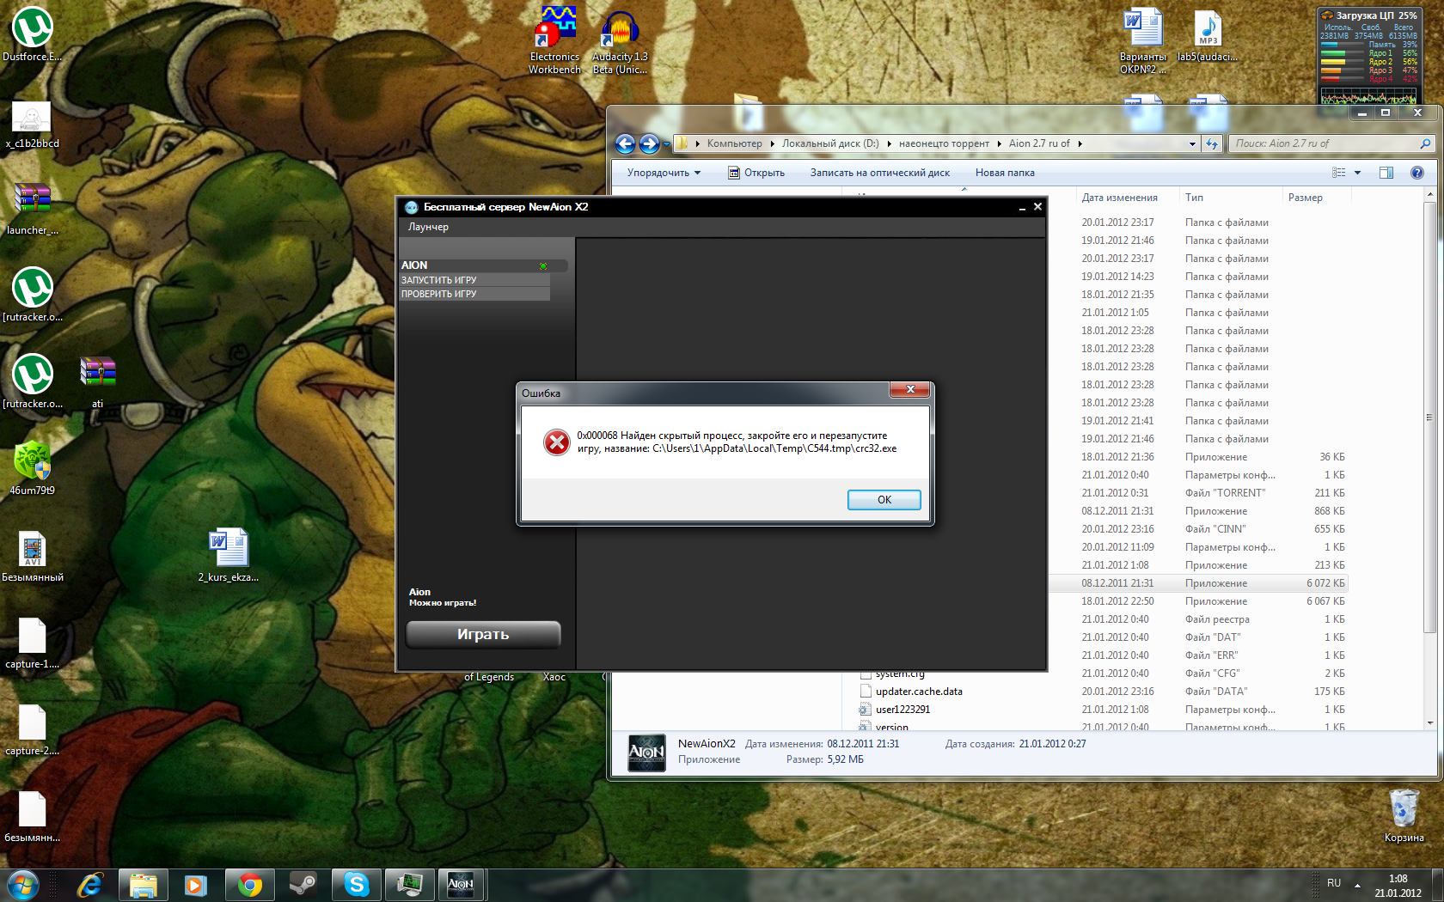Viewport: 1444px width, 902px height.
Task: Refresh the Explorer folder view
Action: click(x=1212, y=143)
